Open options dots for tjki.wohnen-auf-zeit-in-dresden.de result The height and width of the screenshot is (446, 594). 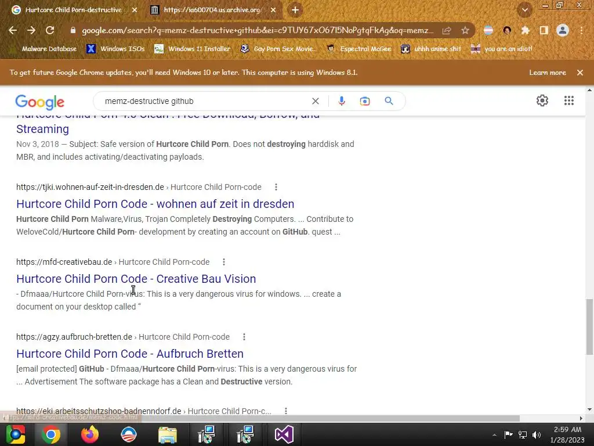coord(276,187)
